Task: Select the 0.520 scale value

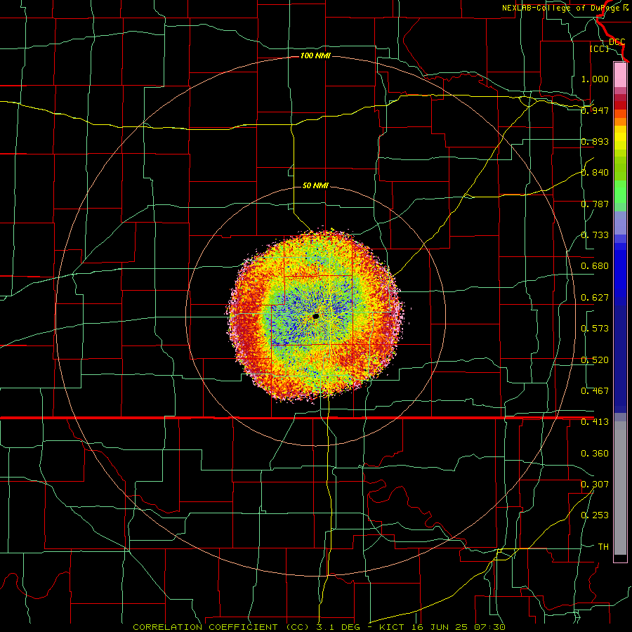Action: point(595,360)
